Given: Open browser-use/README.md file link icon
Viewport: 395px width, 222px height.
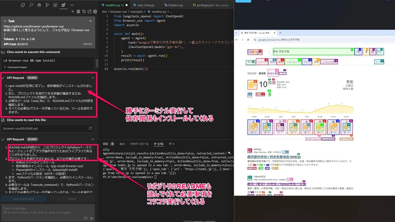Looking at the screenshot, I should pos(90,129).
